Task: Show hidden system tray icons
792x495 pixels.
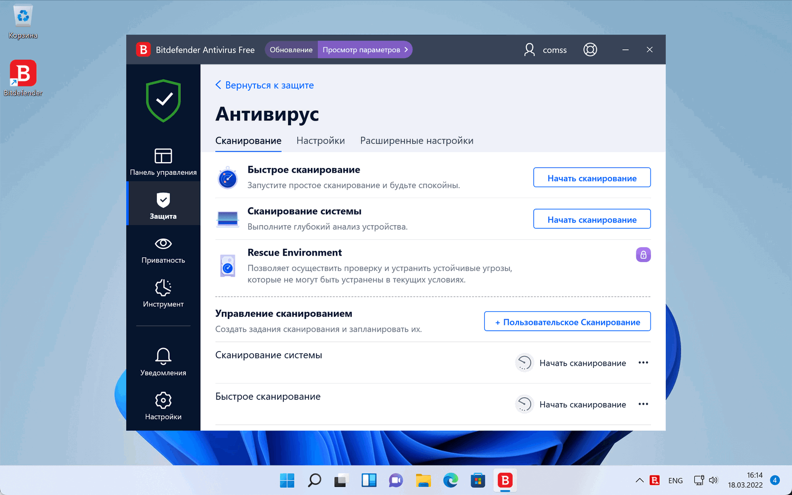Action: point(639,480)
